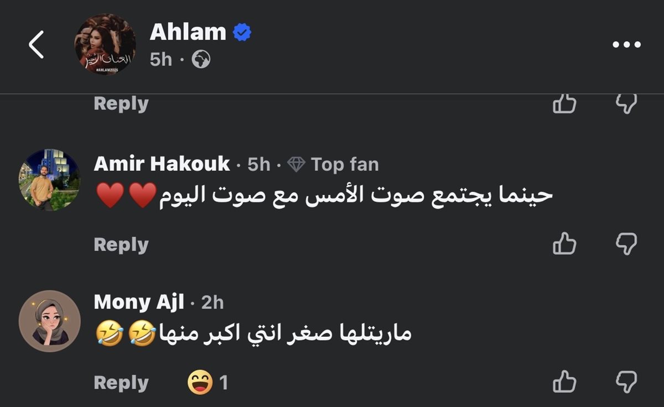
Task: Open Ahlam's profile picture in the header
Action: pos(105,45)
